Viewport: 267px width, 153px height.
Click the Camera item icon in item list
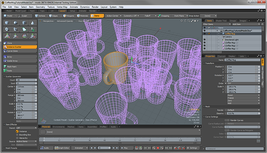(x=223, y=37)
